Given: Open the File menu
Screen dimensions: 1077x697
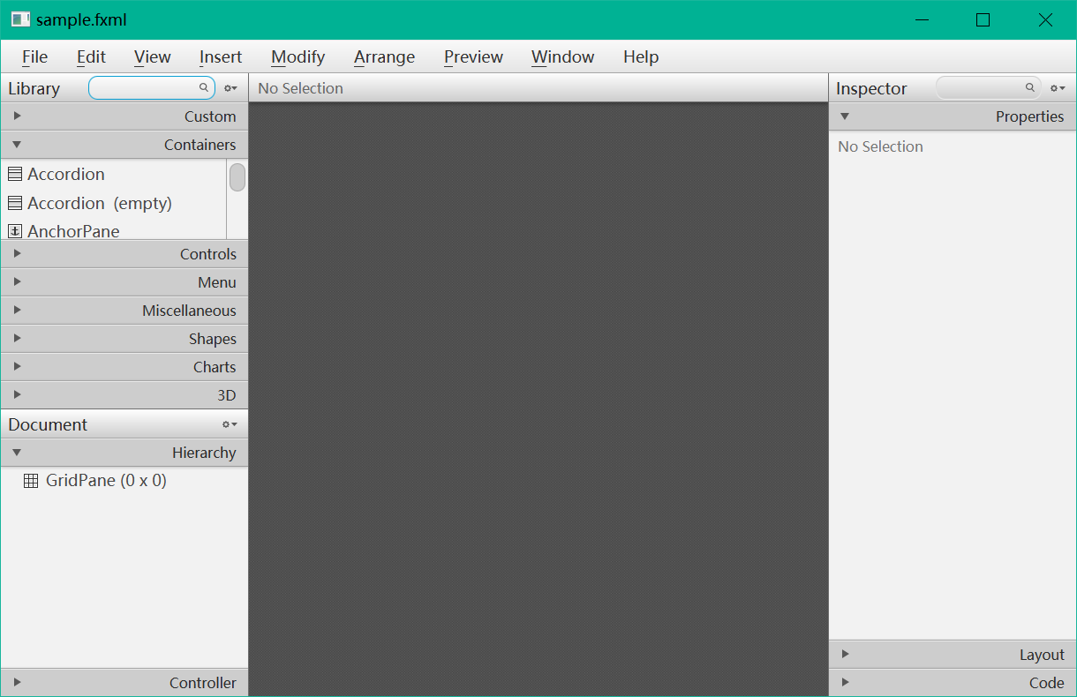Looking at the screenshot, I should pyautogui.click(x=34, y=56).
